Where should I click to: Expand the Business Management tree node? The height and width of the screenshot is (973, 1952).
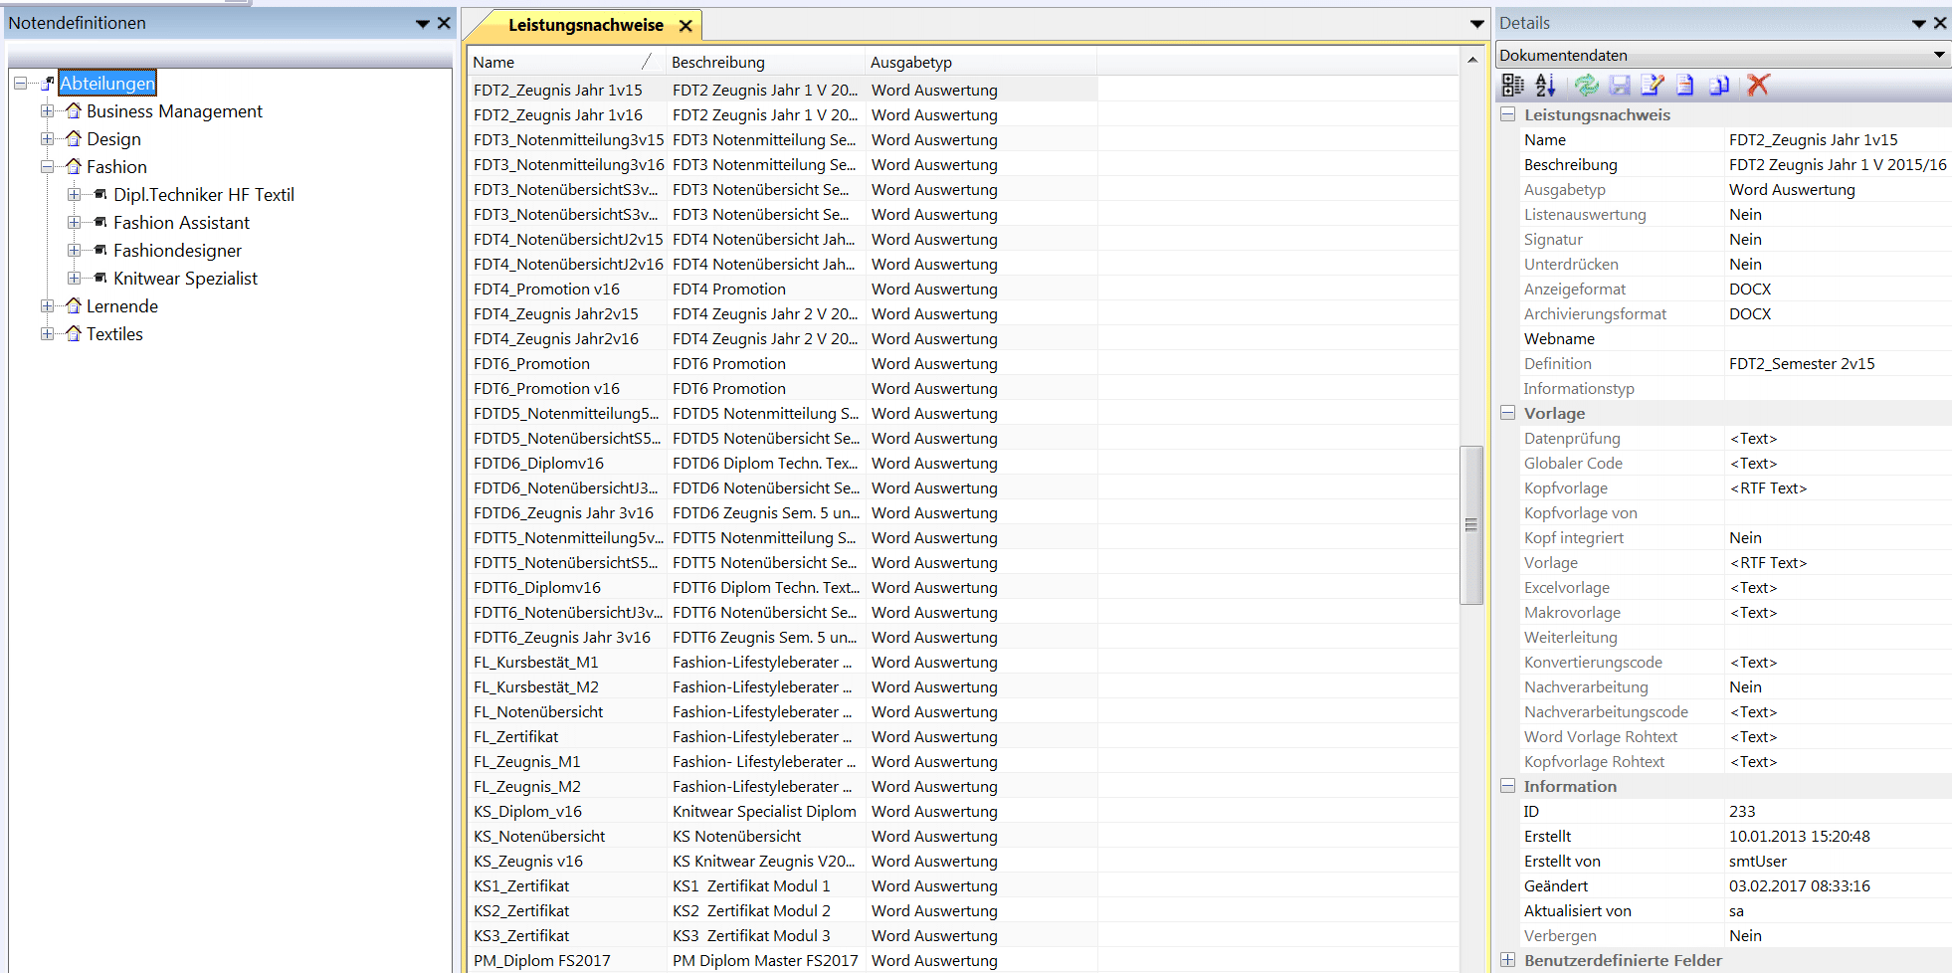click(47, 111)
